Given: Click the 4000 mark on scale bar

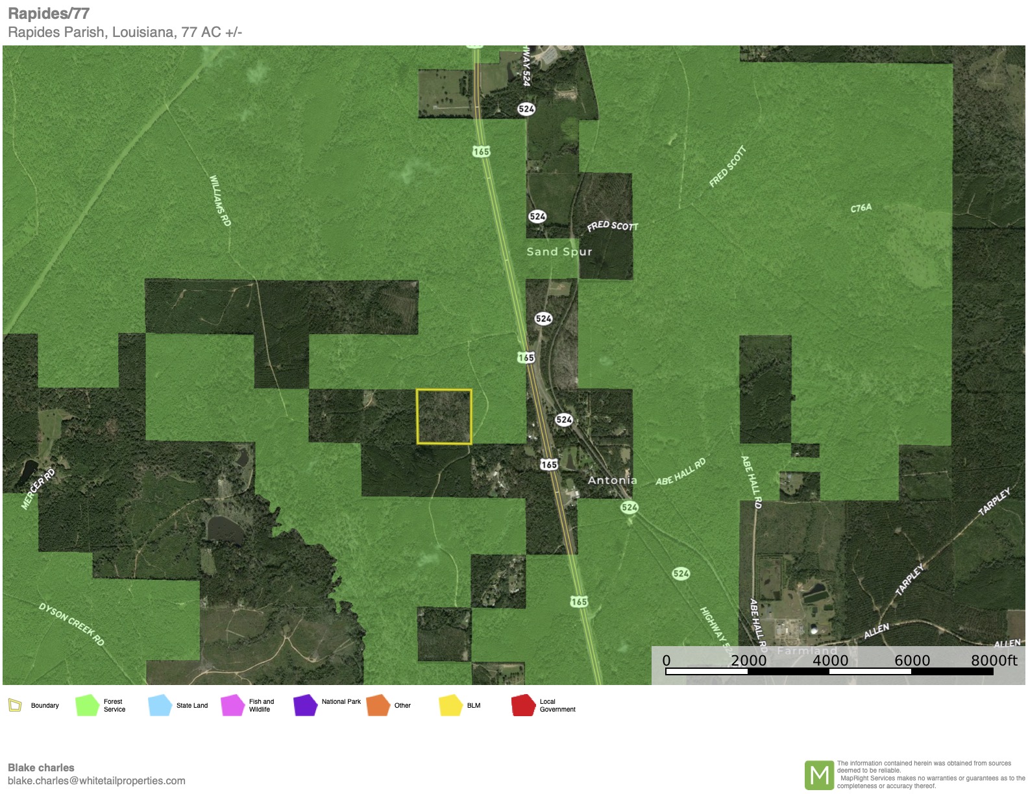Looking at the screenshot, I should pos(830,660).
